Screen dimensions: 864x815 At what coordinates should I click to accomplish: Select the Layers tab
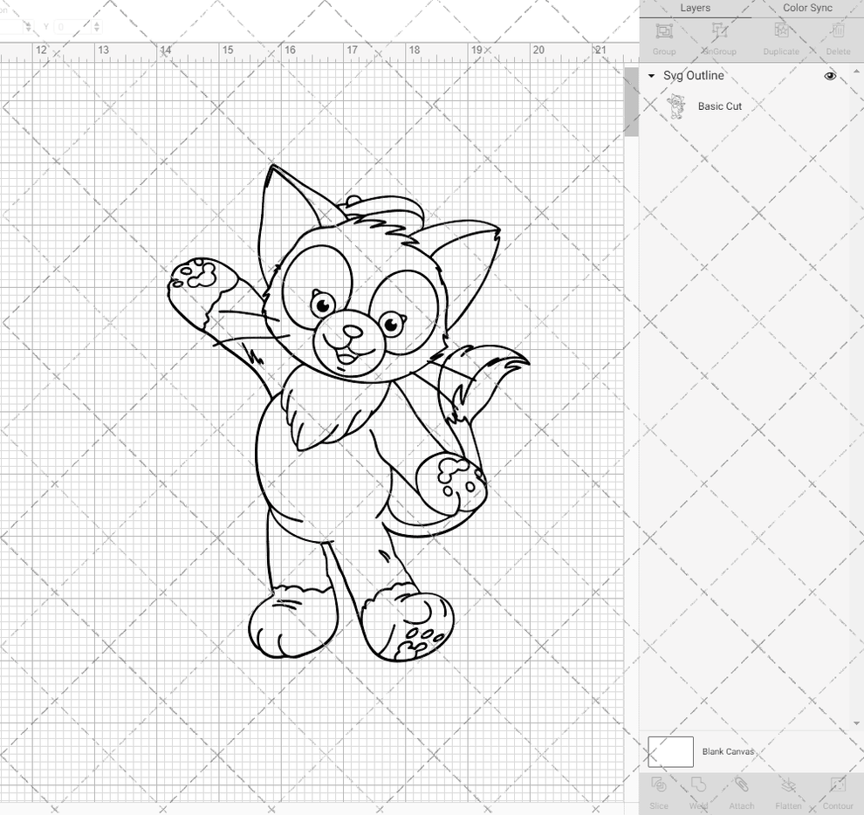click(x=696, y=8)
